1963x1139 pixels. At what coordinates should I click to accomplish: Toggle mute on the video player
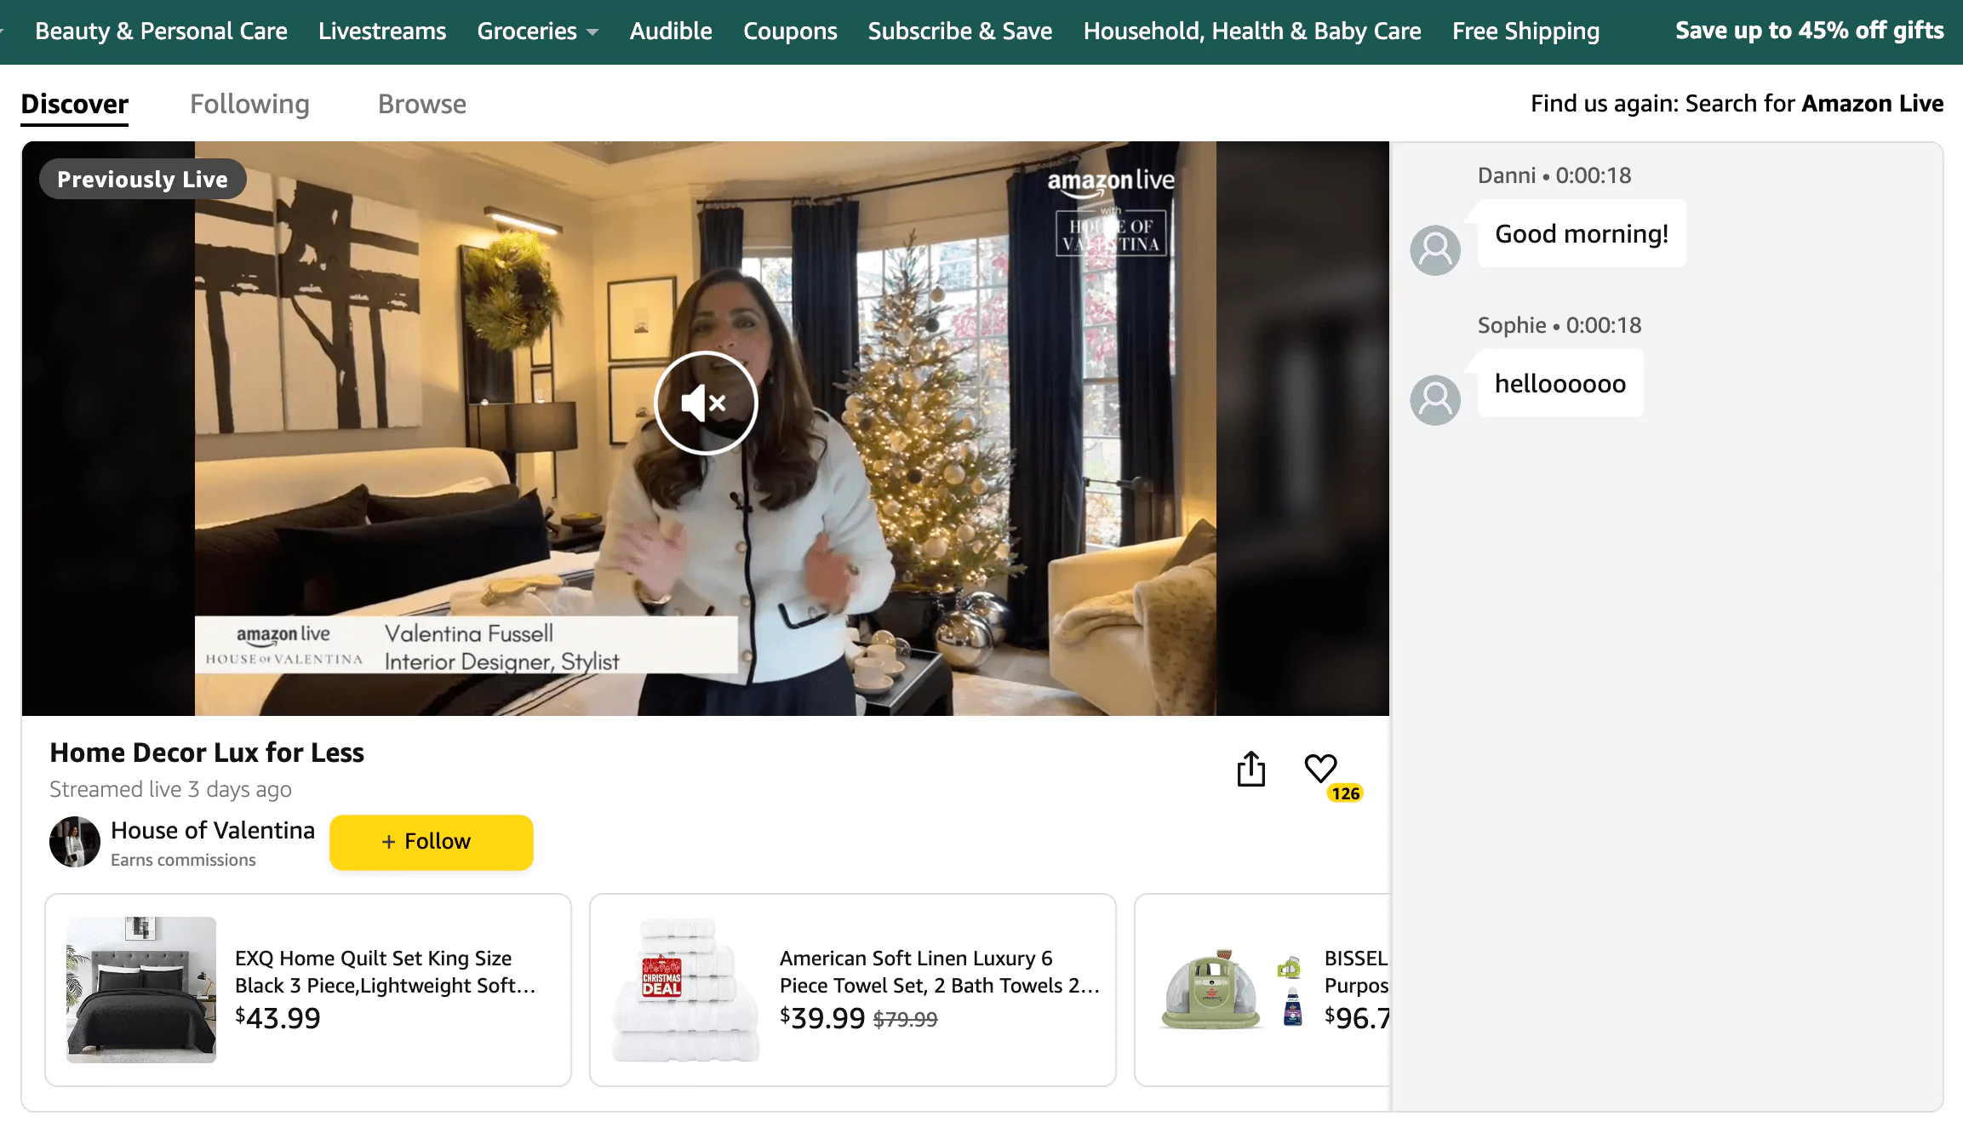705,400
